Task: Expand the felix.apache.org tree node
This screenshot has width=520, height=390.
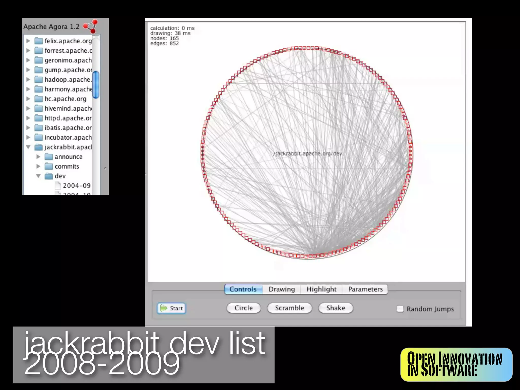Action: point(28,41)
